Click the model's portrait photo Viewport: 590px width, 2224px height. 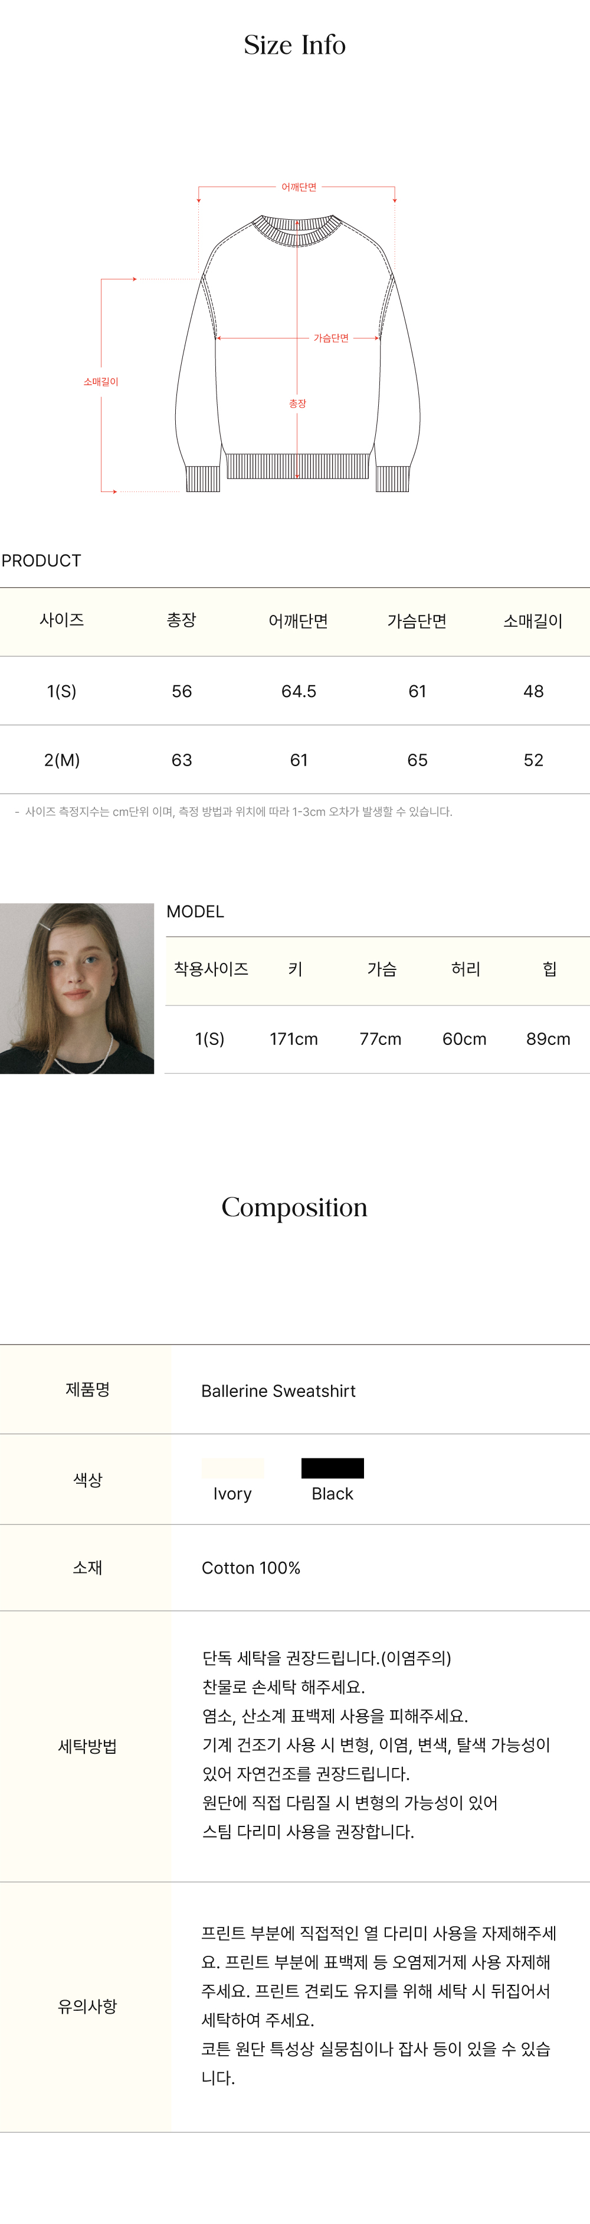pyautogui.click(x=77, y=988)
